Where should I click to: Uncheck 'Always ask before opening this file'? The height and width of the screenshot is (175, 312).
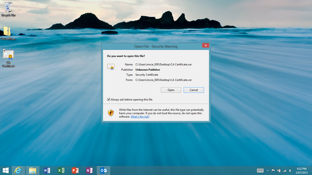pos(109,99)
